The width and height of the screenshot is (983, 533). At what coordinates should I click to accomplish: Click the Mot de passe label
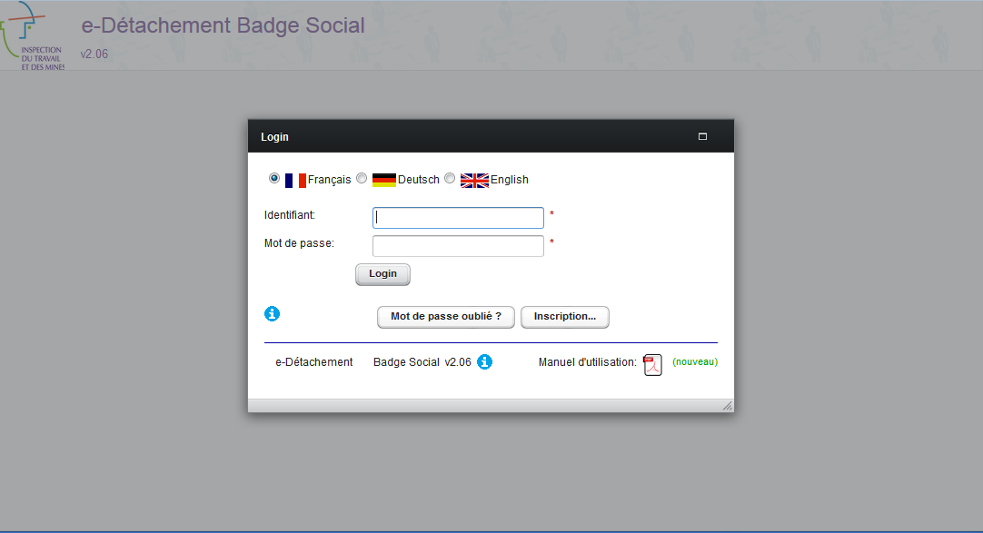click(x=299, y=243)
